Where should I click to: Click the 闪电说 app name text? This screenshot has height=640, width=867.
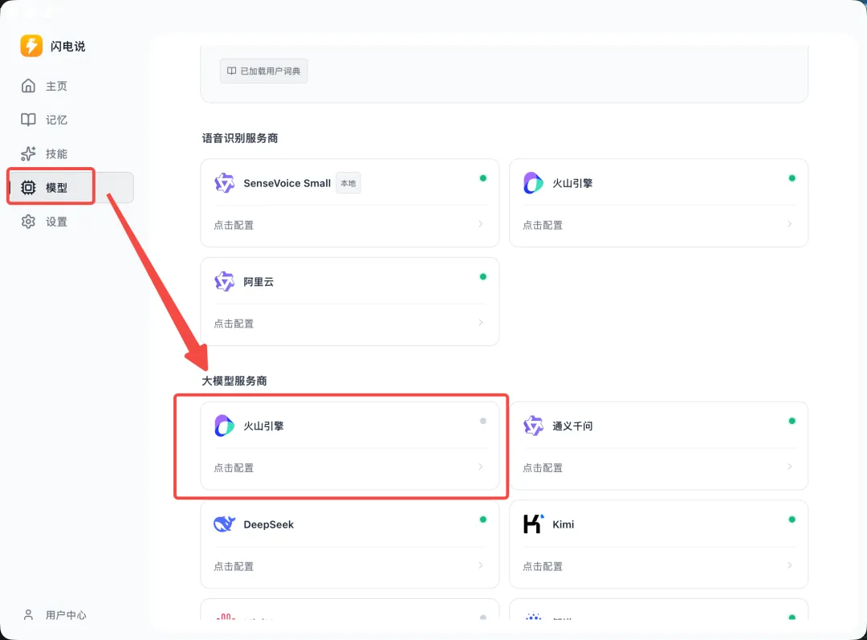(68, 47)
